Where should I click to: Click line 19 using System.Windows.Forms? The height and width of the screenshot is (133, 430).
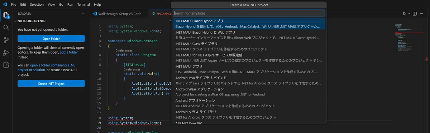pyautogui.click(x=134, y=123)
